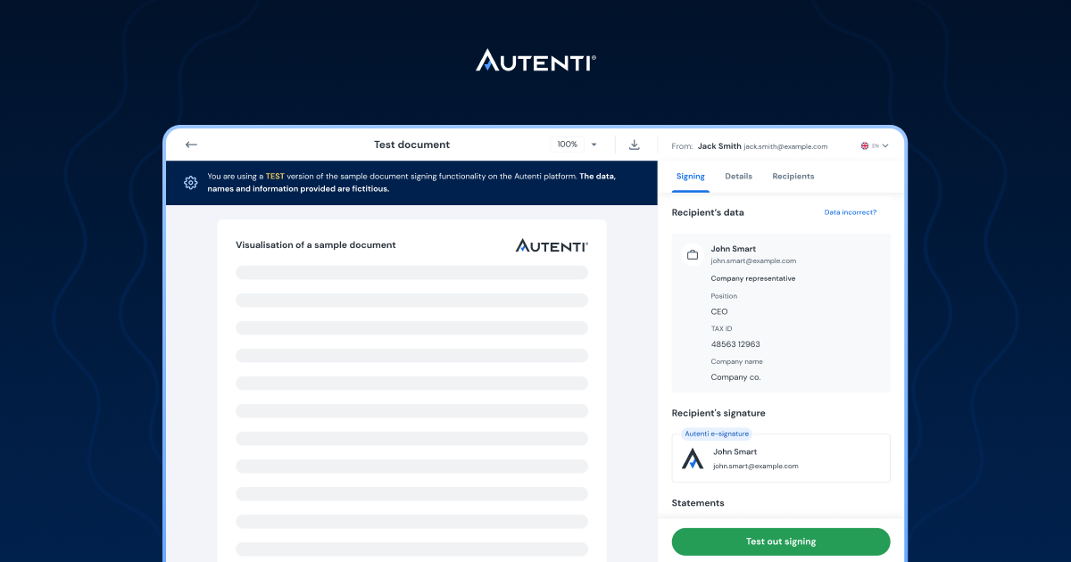The height and width of the screenshot is (562, 1071).
Task: Click the 'Autenti e-signature' label badge
Action: [x=717, y=434]
